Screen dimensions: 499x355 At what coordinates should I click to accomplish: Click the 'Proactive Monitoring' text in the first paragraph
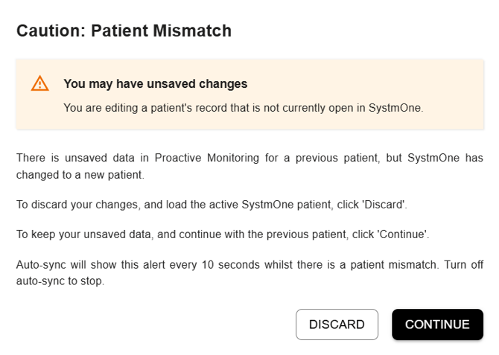click(207, 158)
